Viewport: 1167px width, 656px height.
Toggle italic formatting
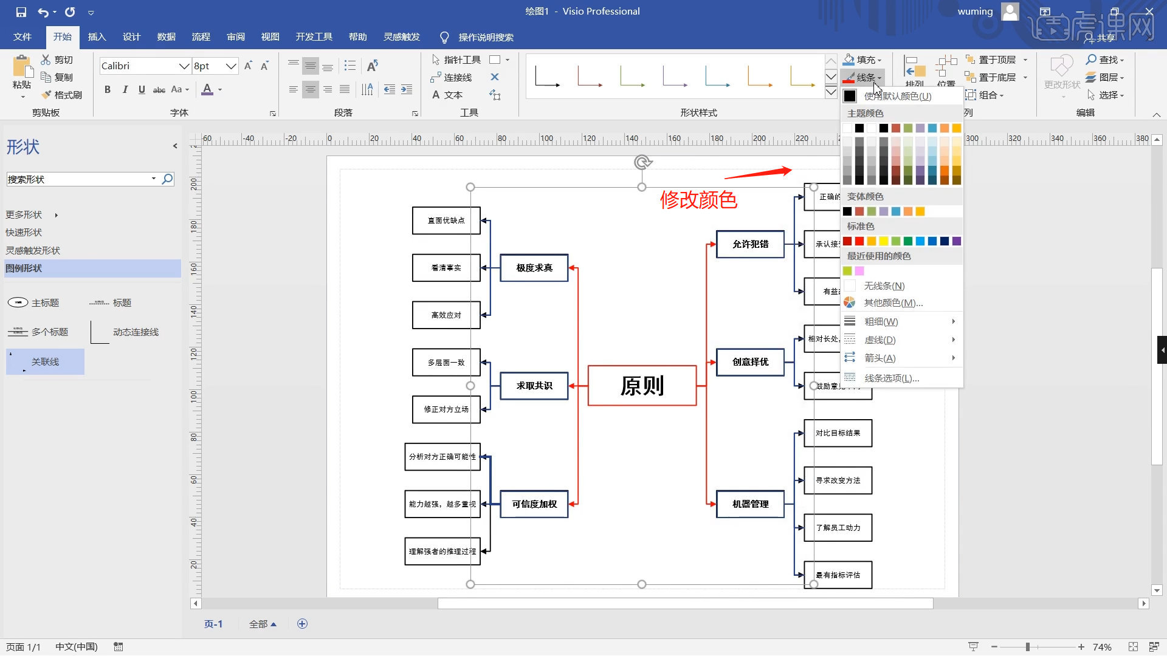pyautogui.click(x=125, y=89)
